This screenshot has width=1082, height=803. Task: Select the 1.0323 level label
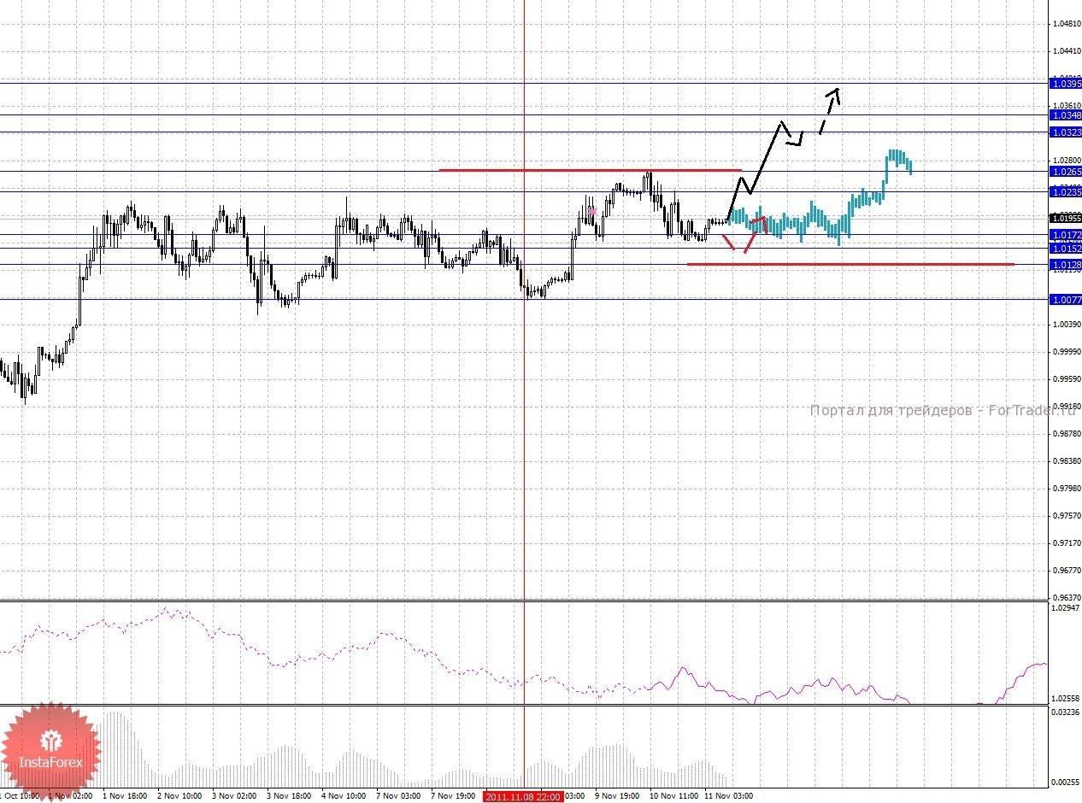(1066, 132)
